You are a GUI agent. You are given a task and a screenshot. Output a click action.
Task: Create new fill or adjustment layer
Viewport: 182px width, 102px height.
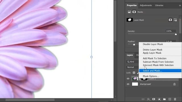[x=159, y=99]
